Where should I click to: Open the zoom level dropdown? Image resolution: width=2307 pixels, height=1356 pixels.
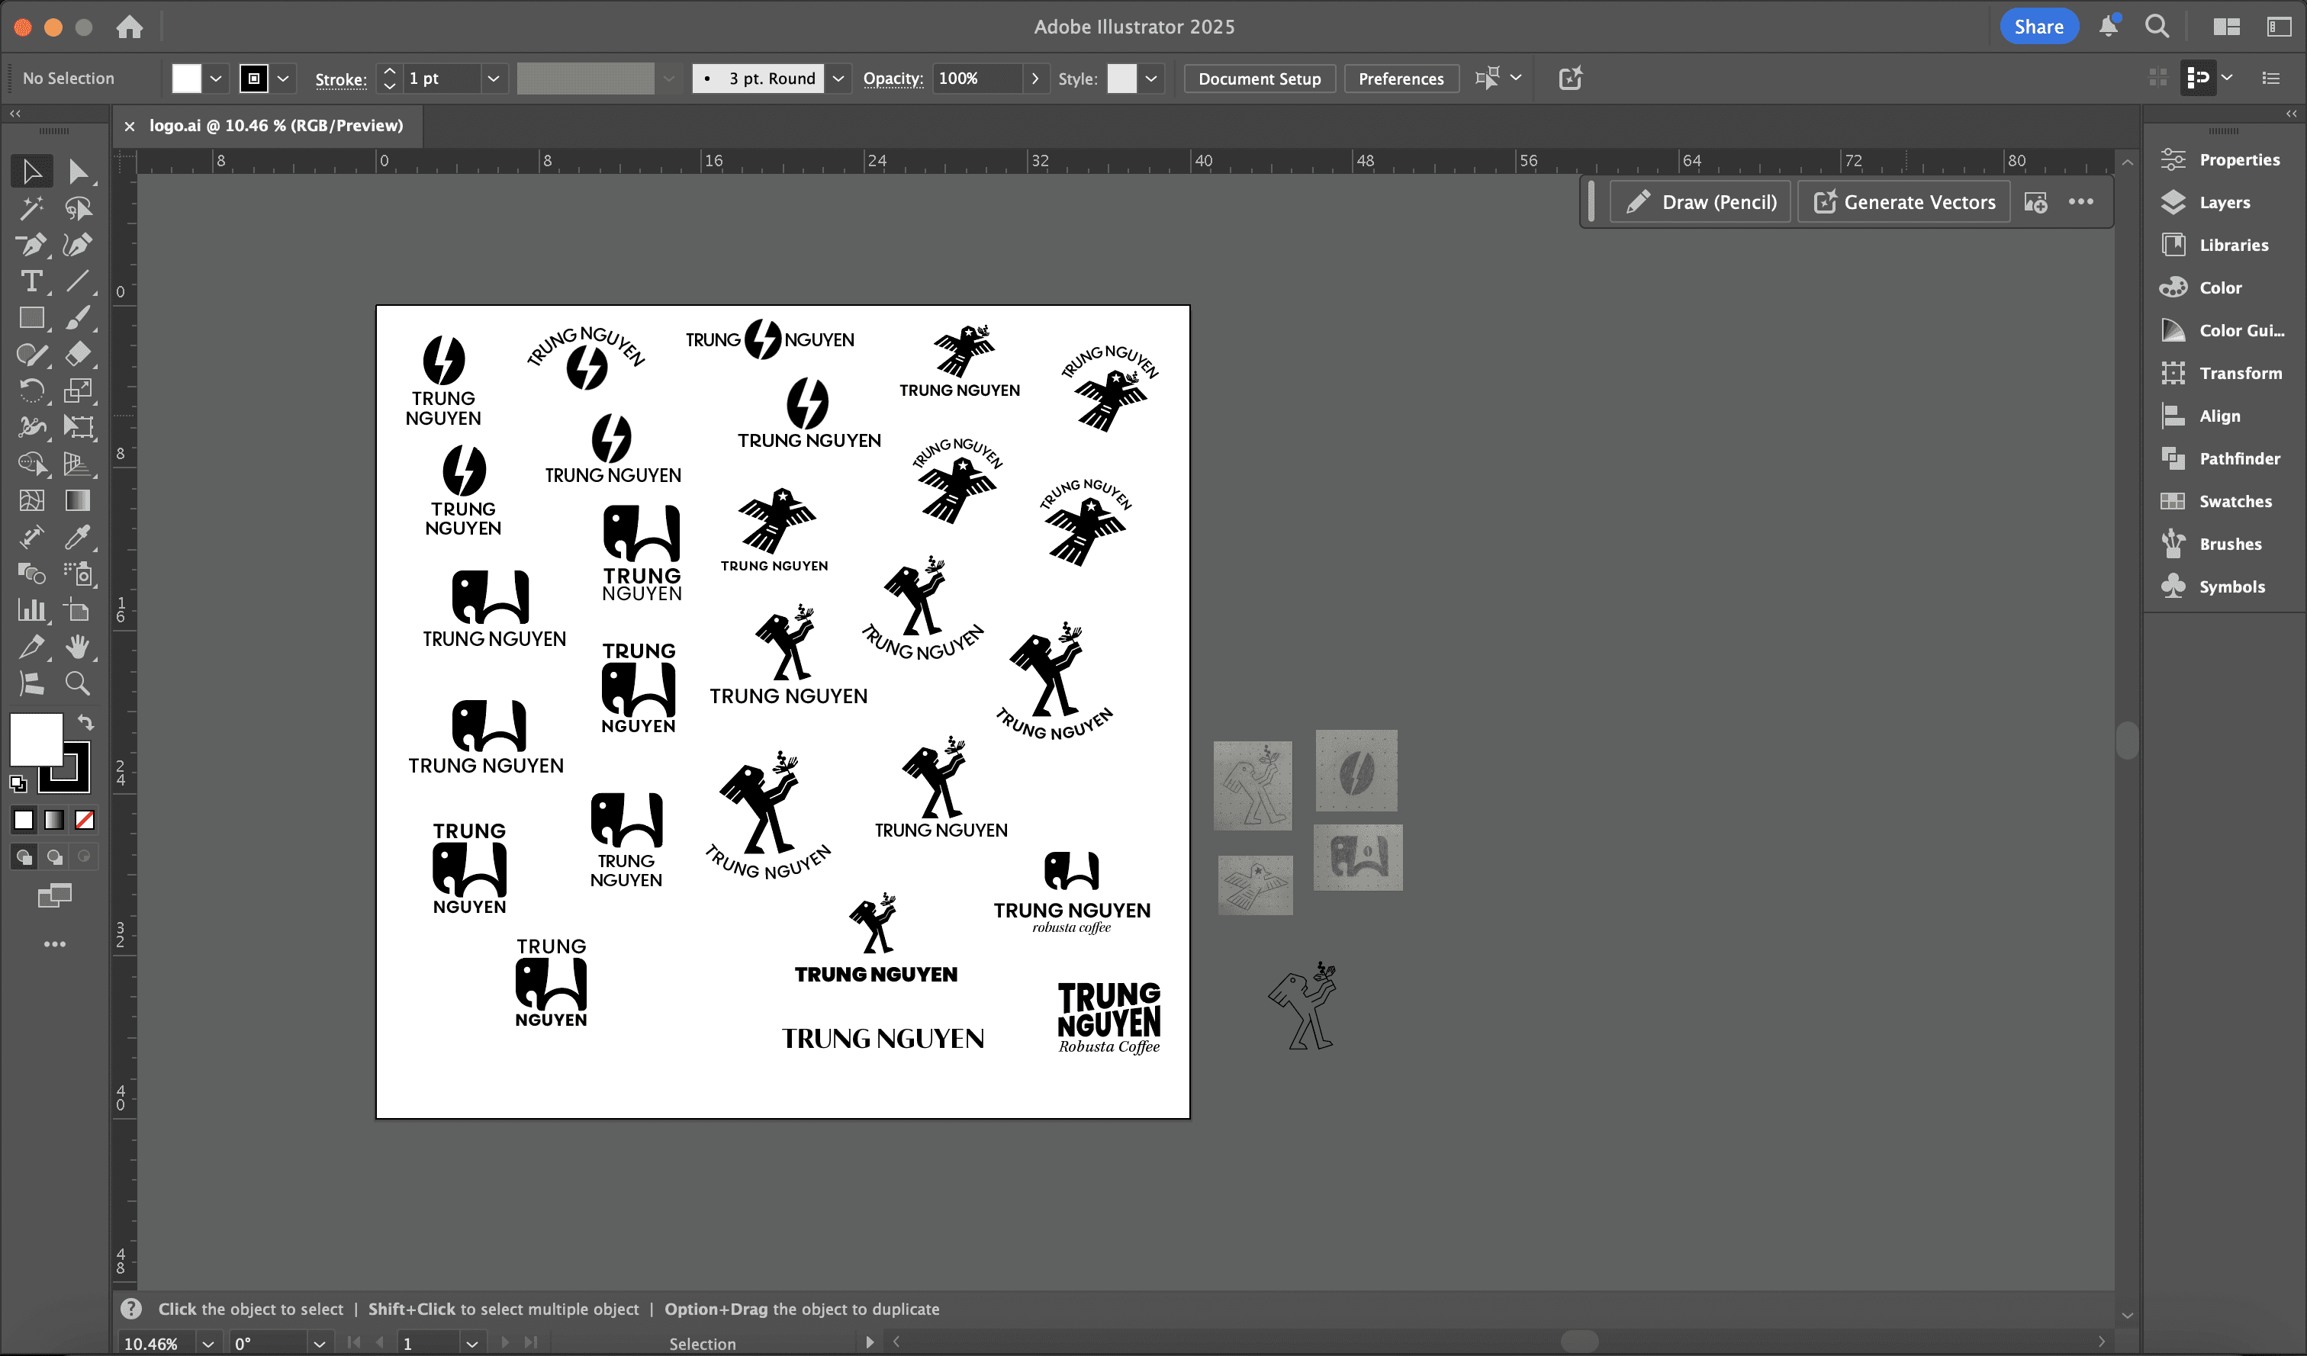point(208,1343)
